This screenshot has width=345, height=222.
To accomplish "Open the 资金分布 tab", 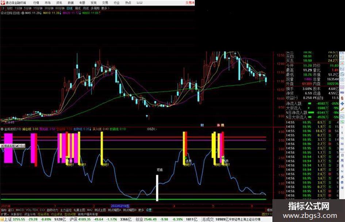I will pos(30,214).
